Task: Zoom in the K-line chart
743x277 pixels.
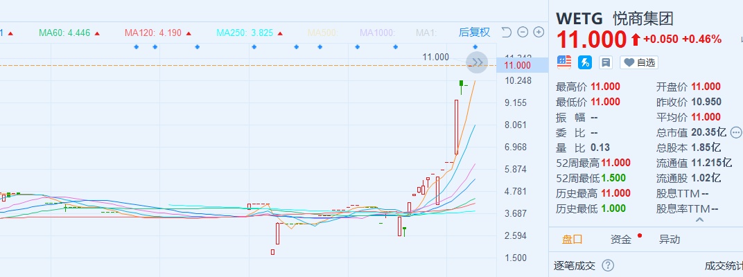Action: pos(539,32)
